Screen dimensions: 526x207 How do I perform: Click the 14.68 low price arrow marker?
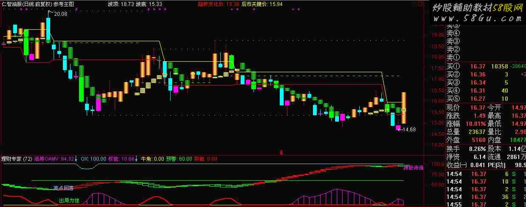point(407,130)
